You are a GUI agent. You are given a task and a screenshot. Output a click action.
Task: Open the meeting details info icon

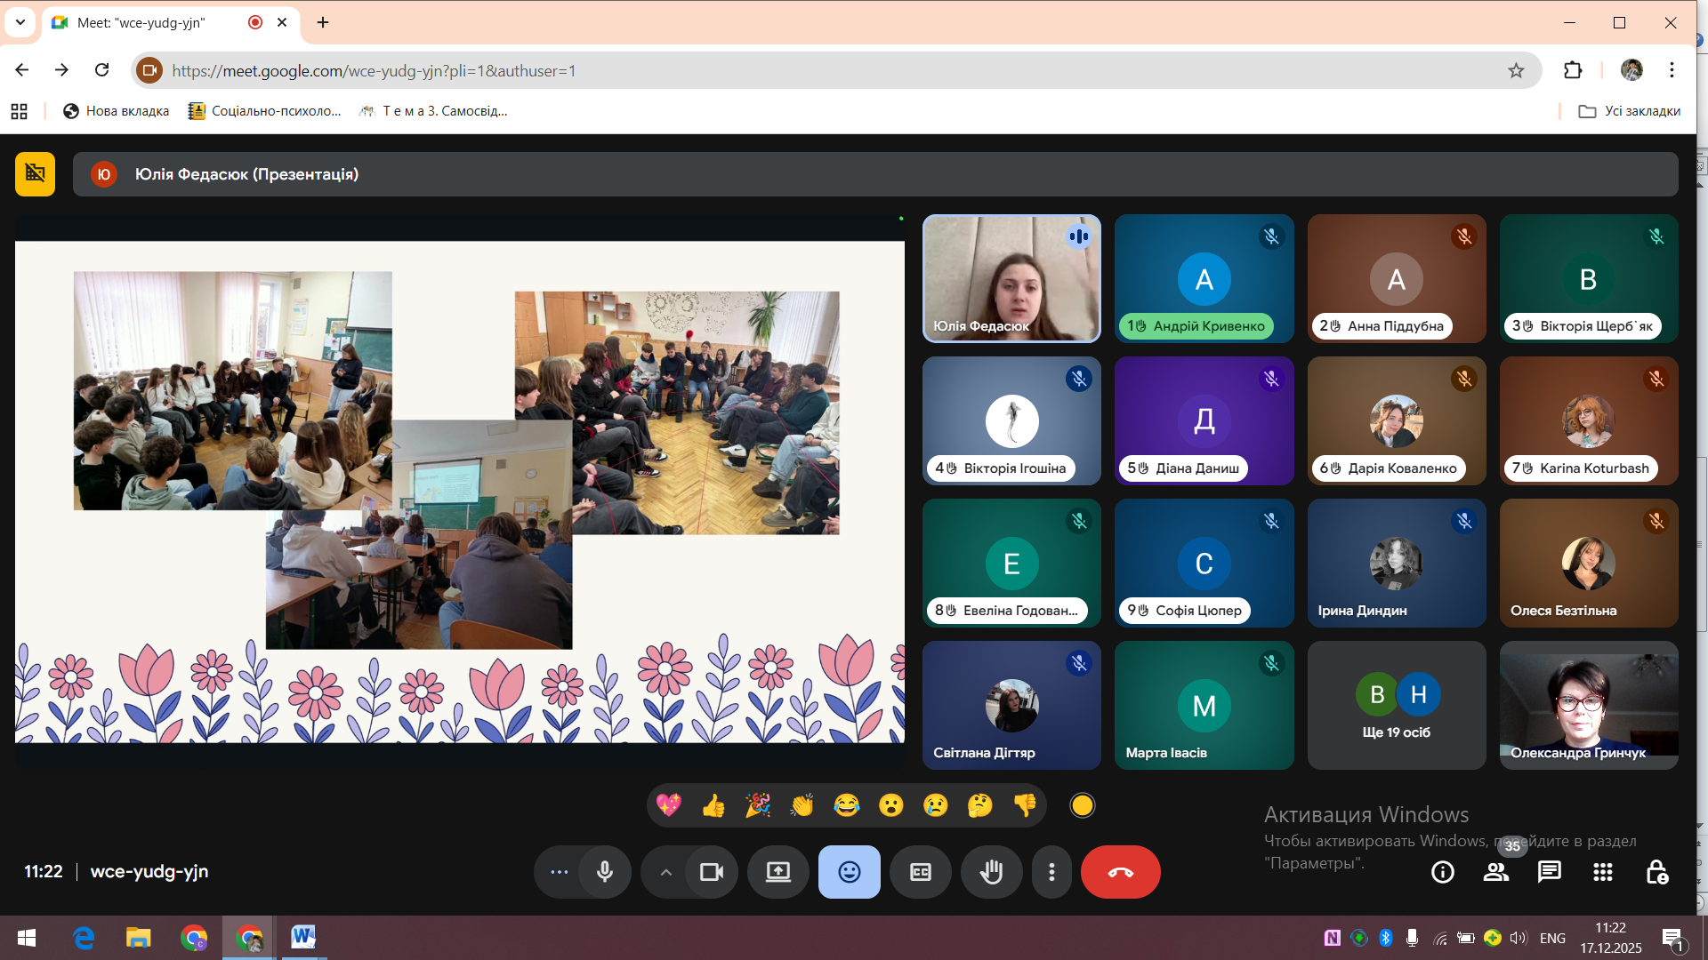[1442, 872]
